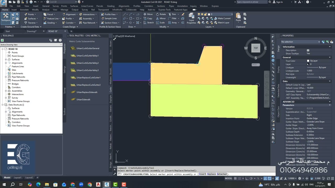Click the Move tool in Modify panel

point(148,14)
